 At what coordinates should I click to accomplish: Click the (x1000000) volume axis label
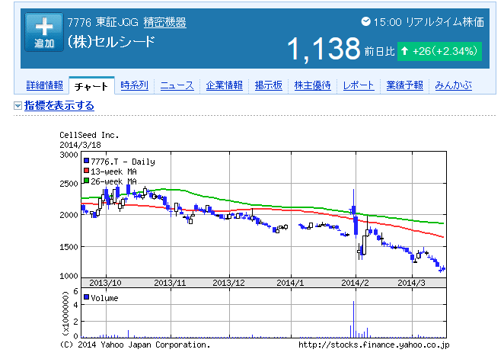65,313
